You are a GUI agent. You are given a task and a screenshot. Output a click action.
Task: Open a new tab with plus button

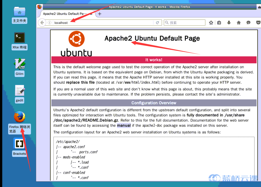100,14
